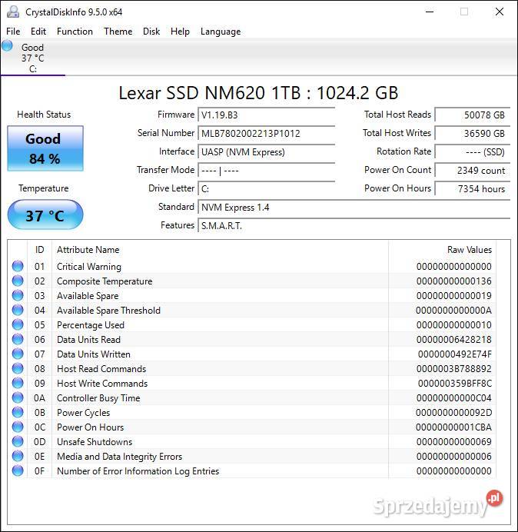Click Rotation Rate value ---- (SSD)
This screenshot has width=518, height=532.
pyautogui.click(x=472, y=152)
